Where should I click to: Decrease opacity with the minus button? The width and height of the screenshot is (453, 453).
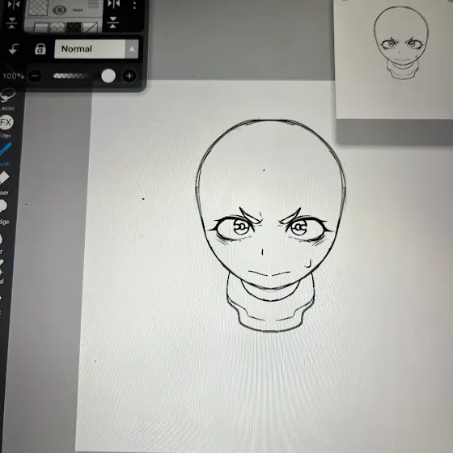pyautogui.click(x=35, y=76)
